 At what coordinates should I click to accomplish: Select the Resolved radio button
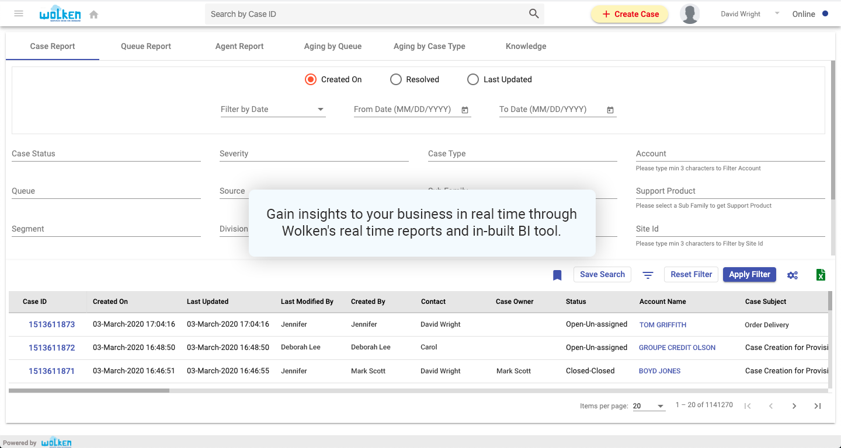(x=396, y=79)
